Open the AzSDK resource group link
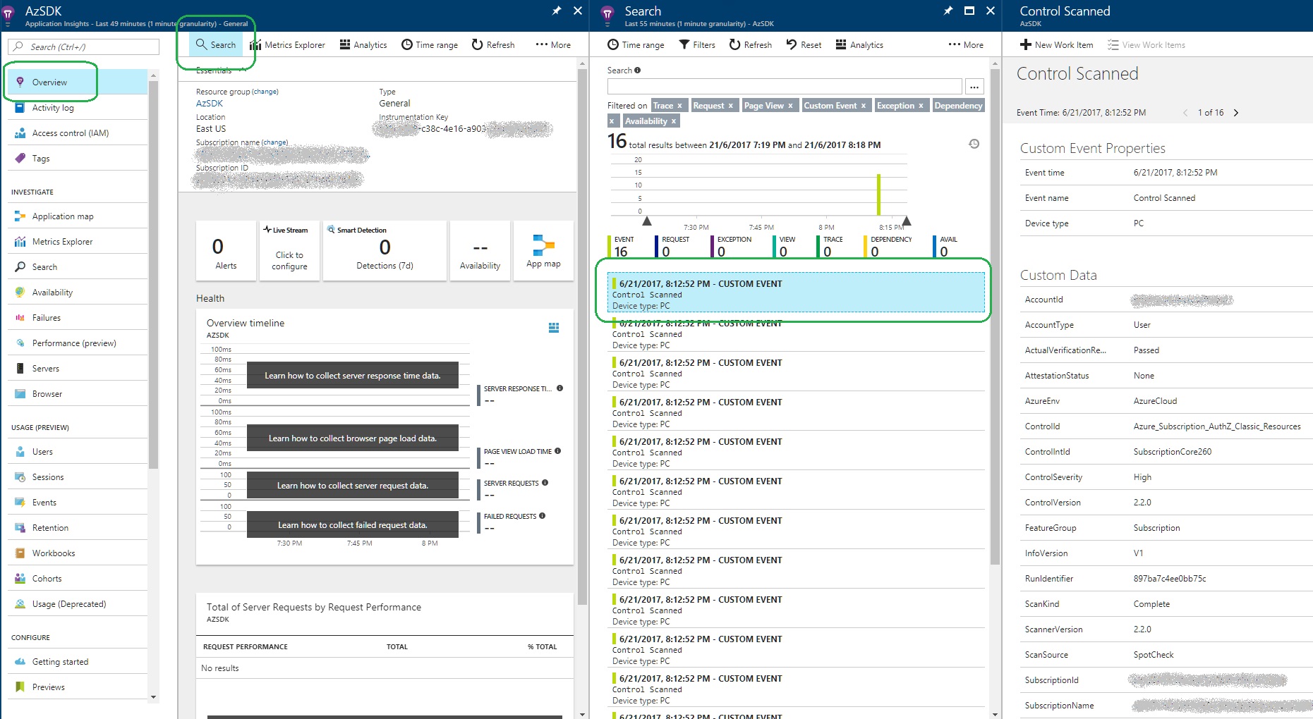This screenshot has height=719, width=1313. (x=210, y=103)
